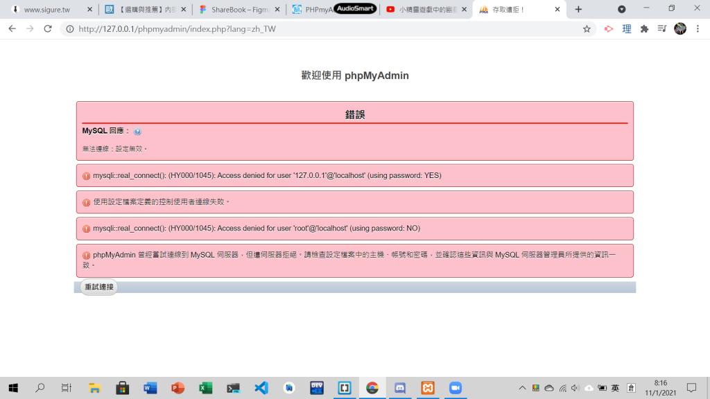Bookmark this page with star icon
The image size is (710, 399).
587,29
